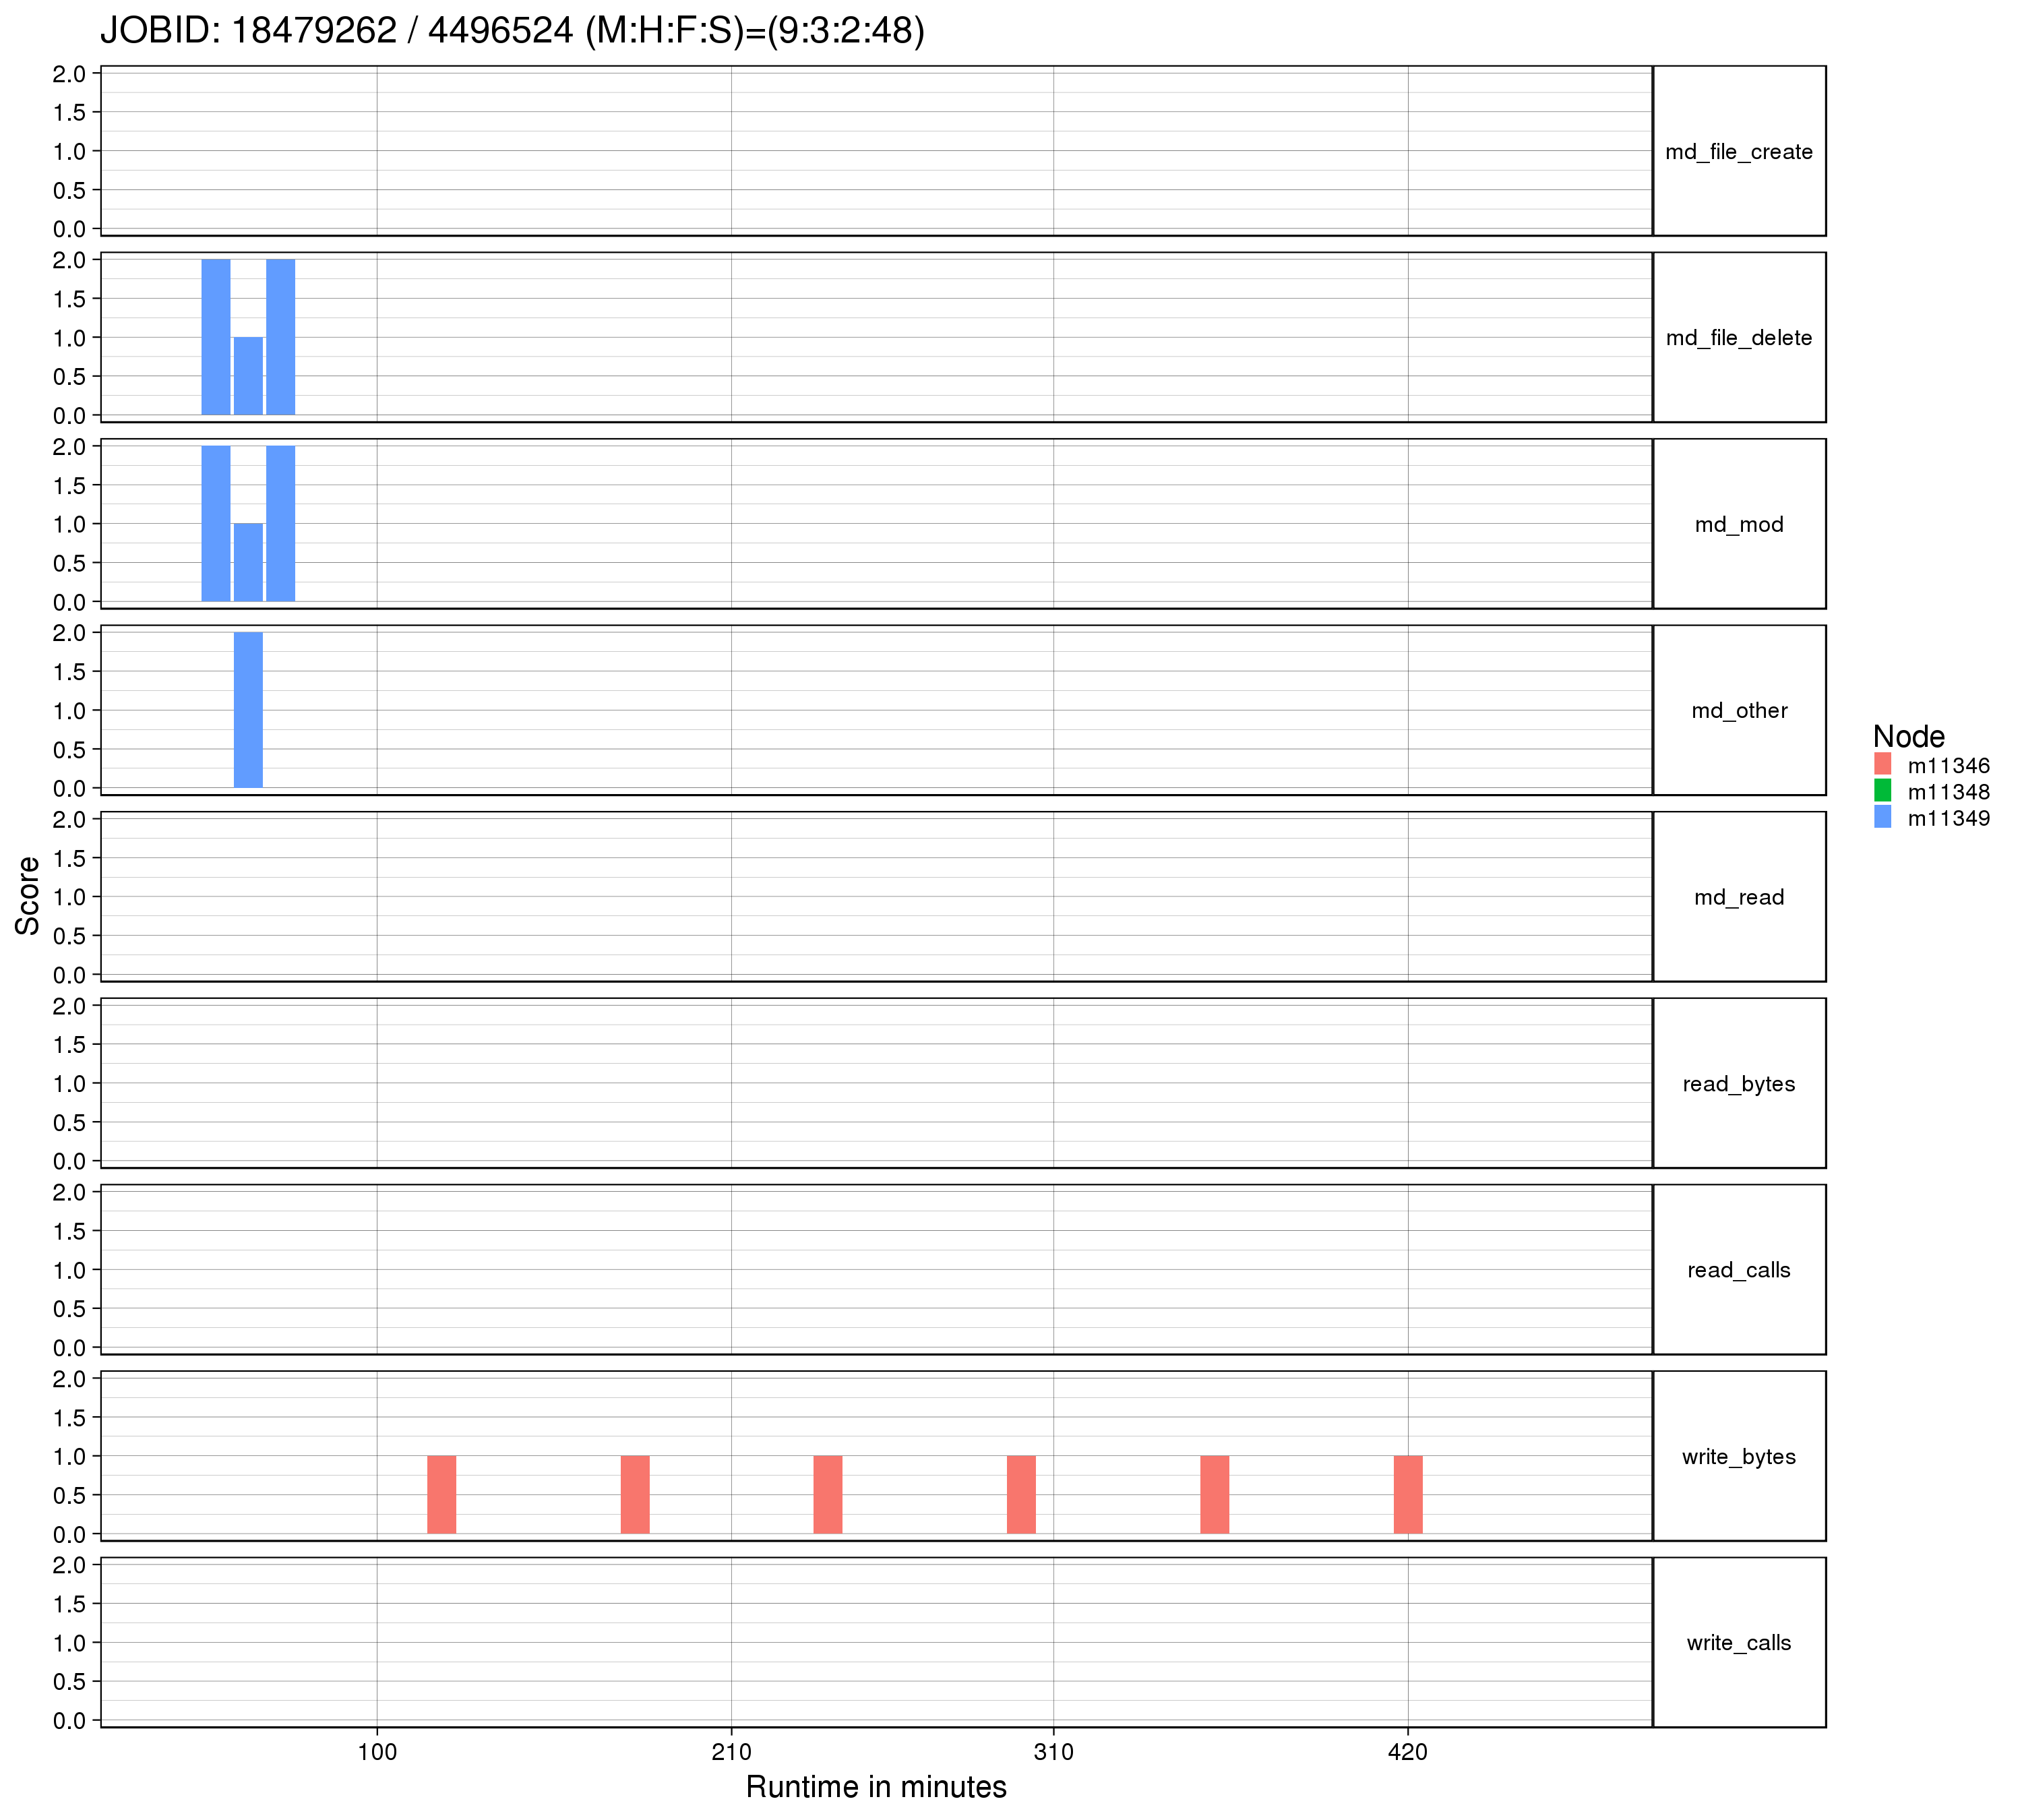The image size is (2022, 1820).
Task: Click the Runtime in minutes axis title
Action: 876,1787
